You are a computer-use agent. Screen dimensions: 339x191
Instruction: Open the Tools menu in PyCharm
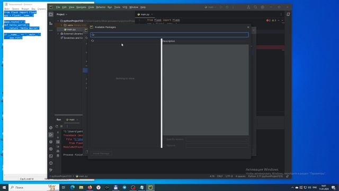tap(117, 7)
